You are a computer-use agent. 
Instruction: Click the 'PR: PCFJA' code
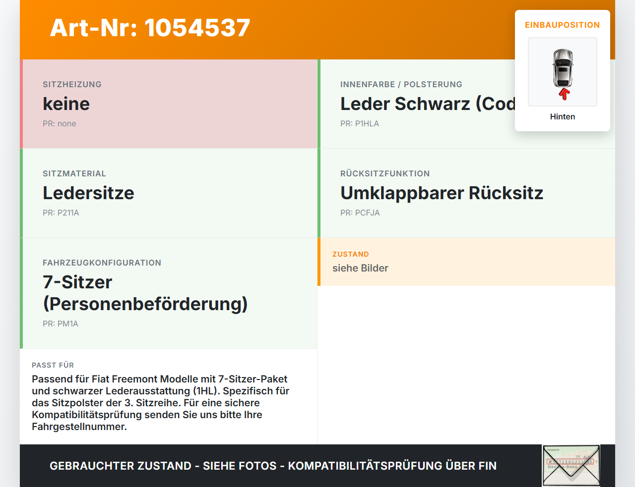coord(360,213)
